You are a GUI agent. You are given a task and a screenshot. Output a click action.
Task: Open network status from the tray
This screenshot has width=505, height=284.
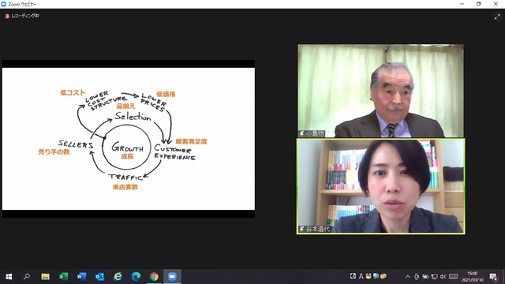pos(434,277)
